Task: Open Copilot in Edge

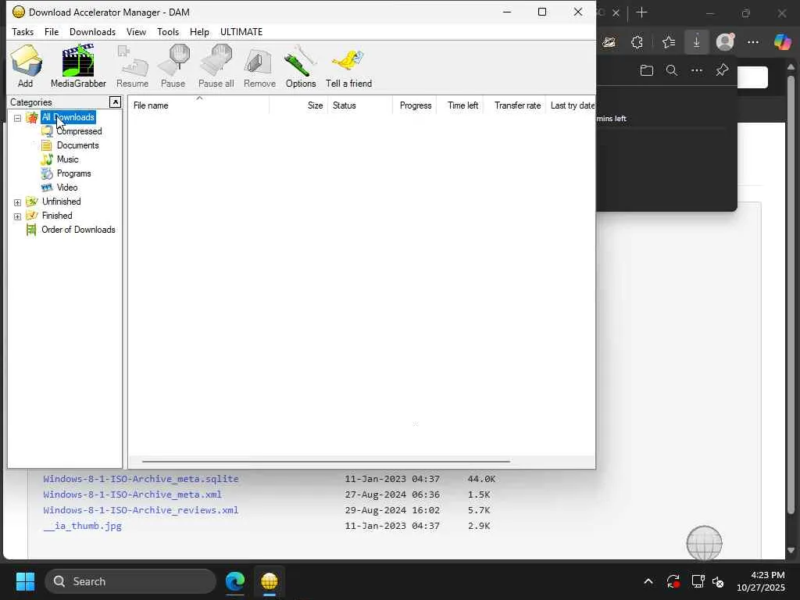Action: tap(782, 42)
